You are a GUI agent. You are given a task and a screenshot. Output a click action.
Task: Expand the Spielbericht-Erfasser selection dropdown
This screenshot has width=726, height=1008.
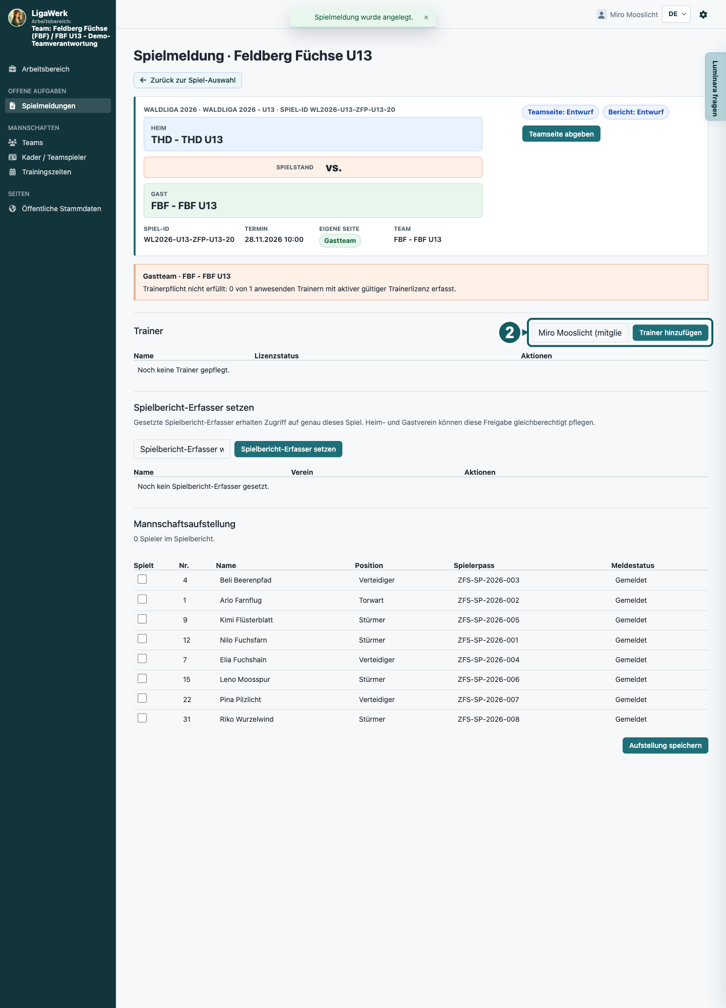pyautogui.click(x=182, y=449)
